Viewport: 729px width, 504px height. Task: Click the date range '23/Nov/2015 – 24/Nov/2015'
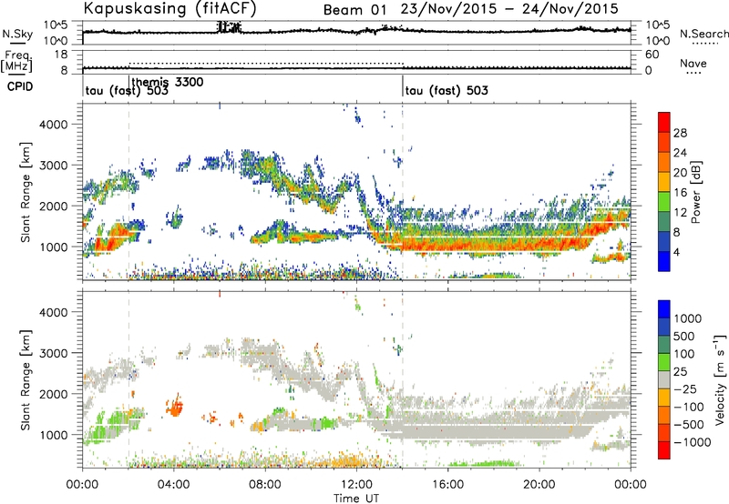coord(509,8)
